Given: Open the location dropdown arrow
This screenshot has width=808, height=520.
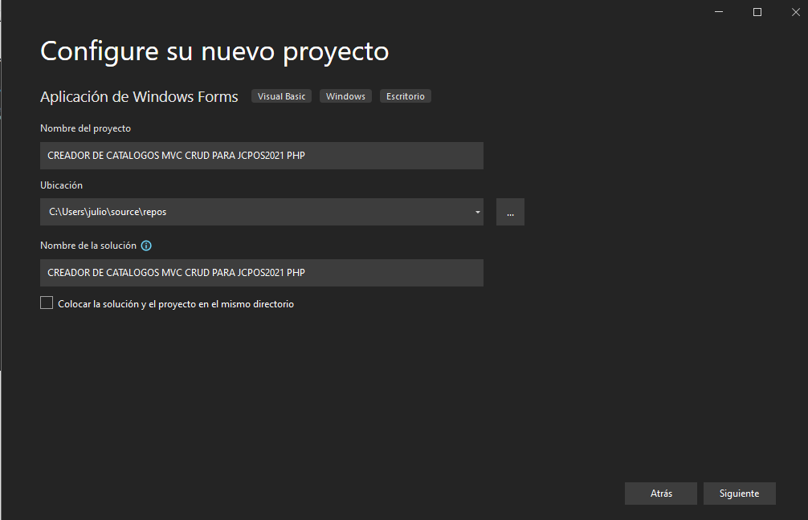Looking at the screenshot, I should [477, 213].
